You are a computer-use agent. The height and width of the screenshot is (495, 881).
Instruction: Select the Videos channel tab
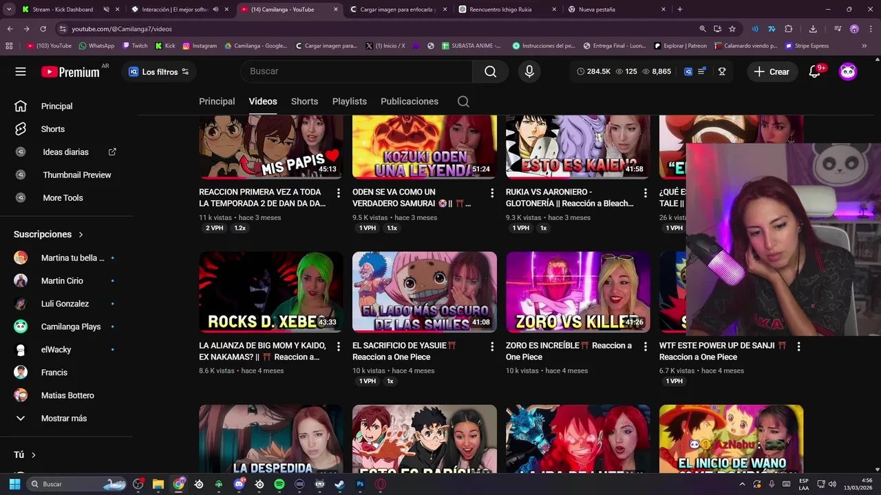click(263, 101)
